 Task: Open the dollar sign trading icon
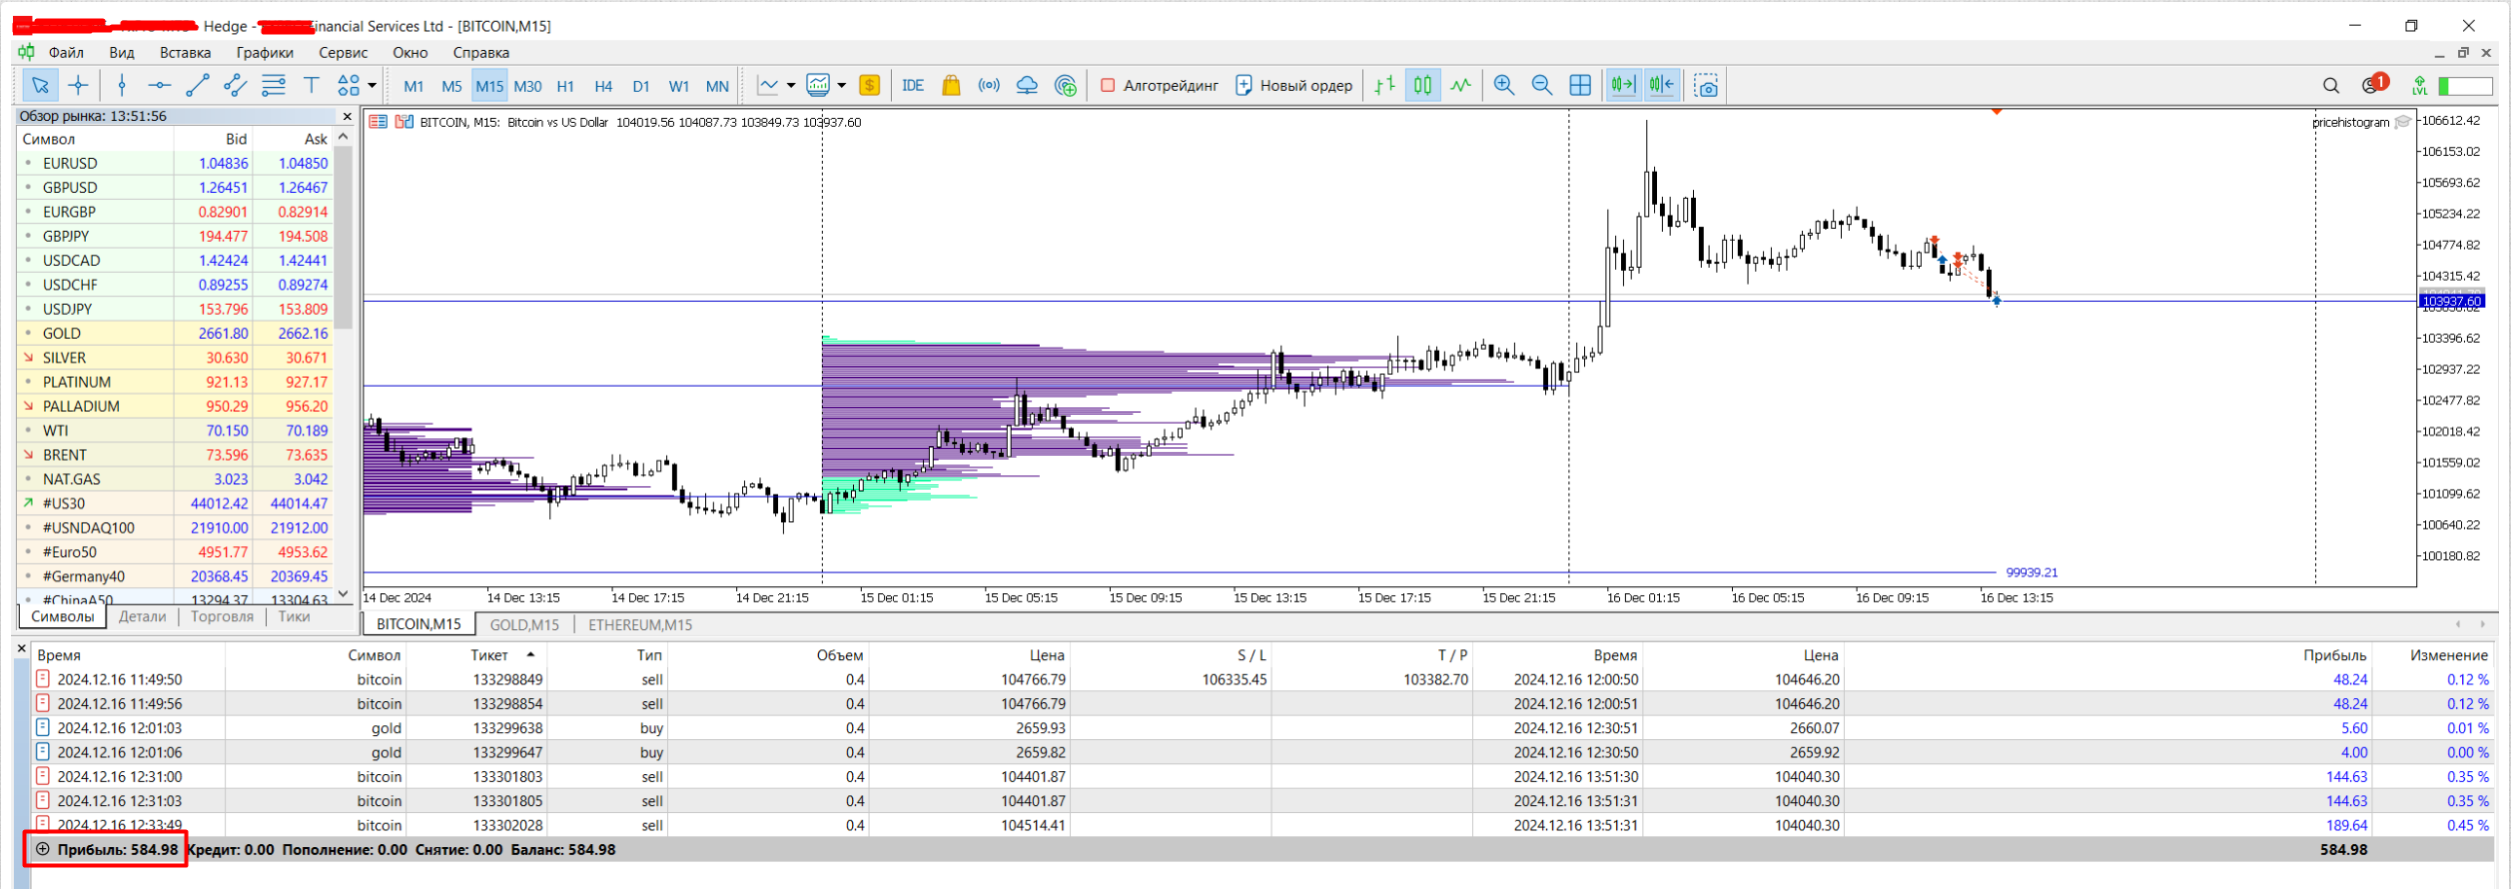pos(870,86)
